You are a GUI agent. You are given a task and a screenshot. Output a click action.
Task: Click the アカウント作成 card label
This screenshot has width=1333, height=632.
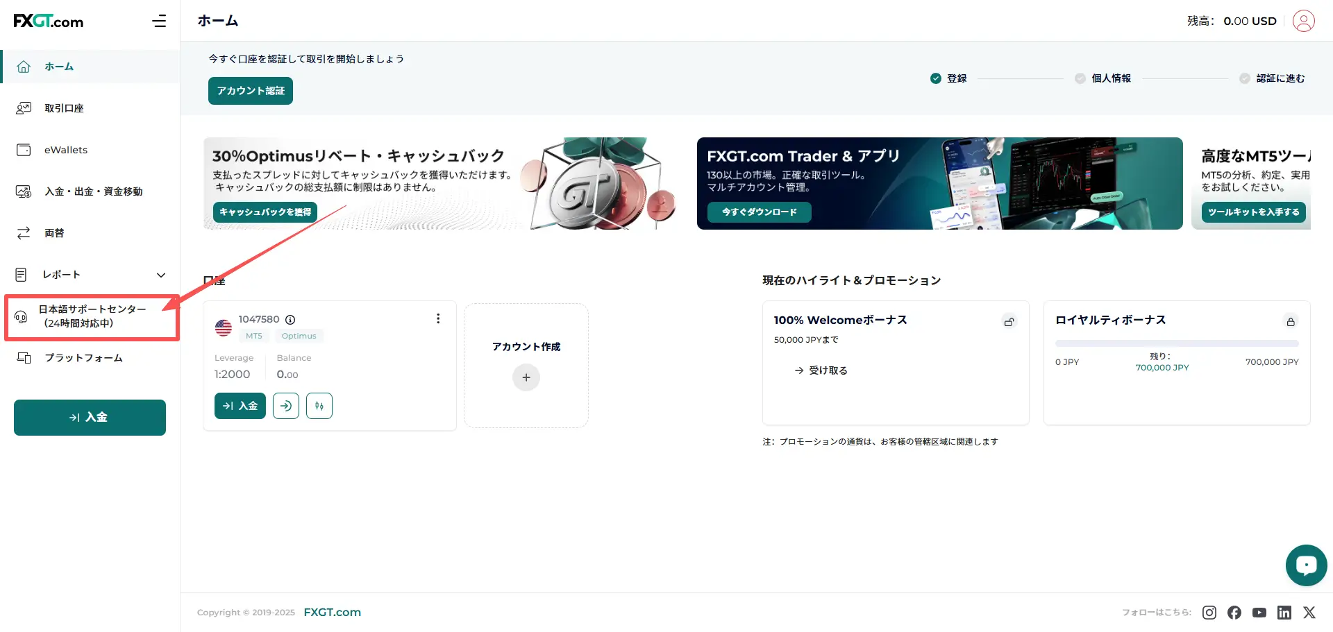coord(526,347)
